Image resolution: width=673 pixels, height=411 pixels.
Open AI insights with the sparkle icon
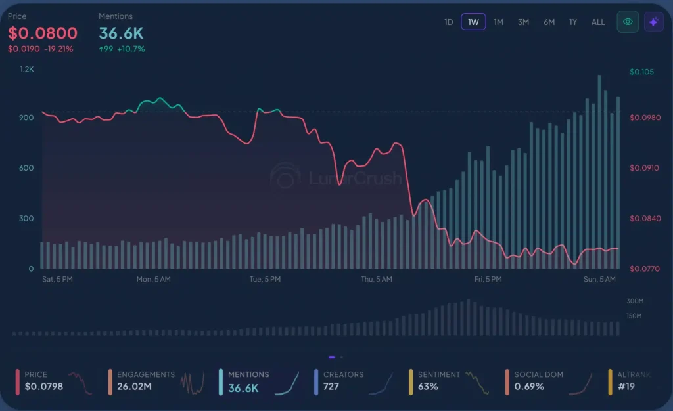pos(653,22)
